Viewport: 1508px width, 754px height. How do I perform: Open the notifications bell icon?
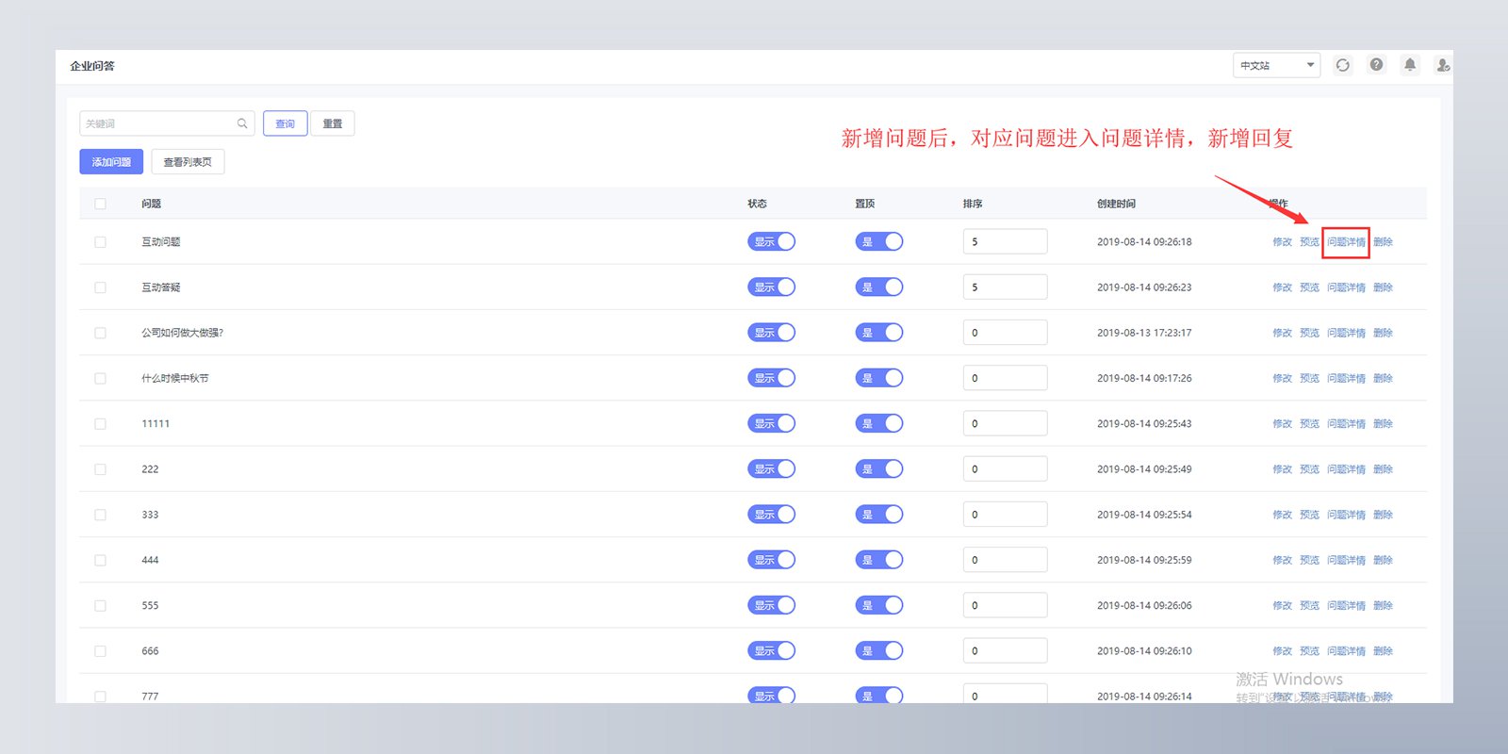[x=1410, y=65]
